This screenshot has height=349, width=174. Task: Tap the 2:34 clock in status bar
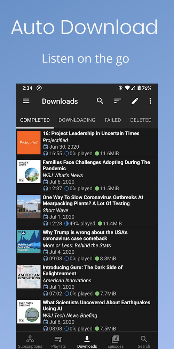[27, 88]
